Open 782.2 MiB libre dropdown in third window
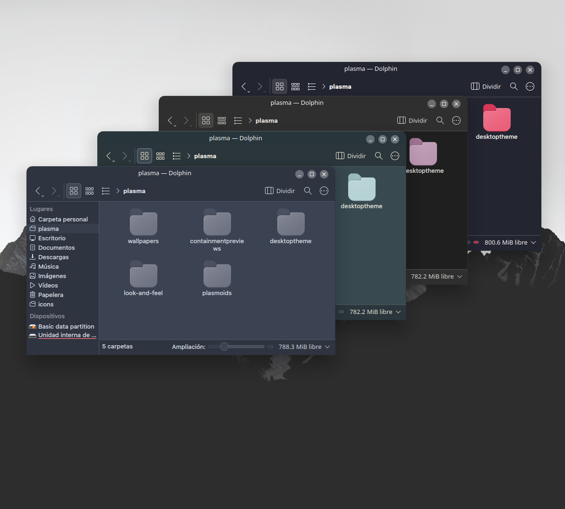The width and height of the screenshot is (565, 509). [x=437, y=277]
